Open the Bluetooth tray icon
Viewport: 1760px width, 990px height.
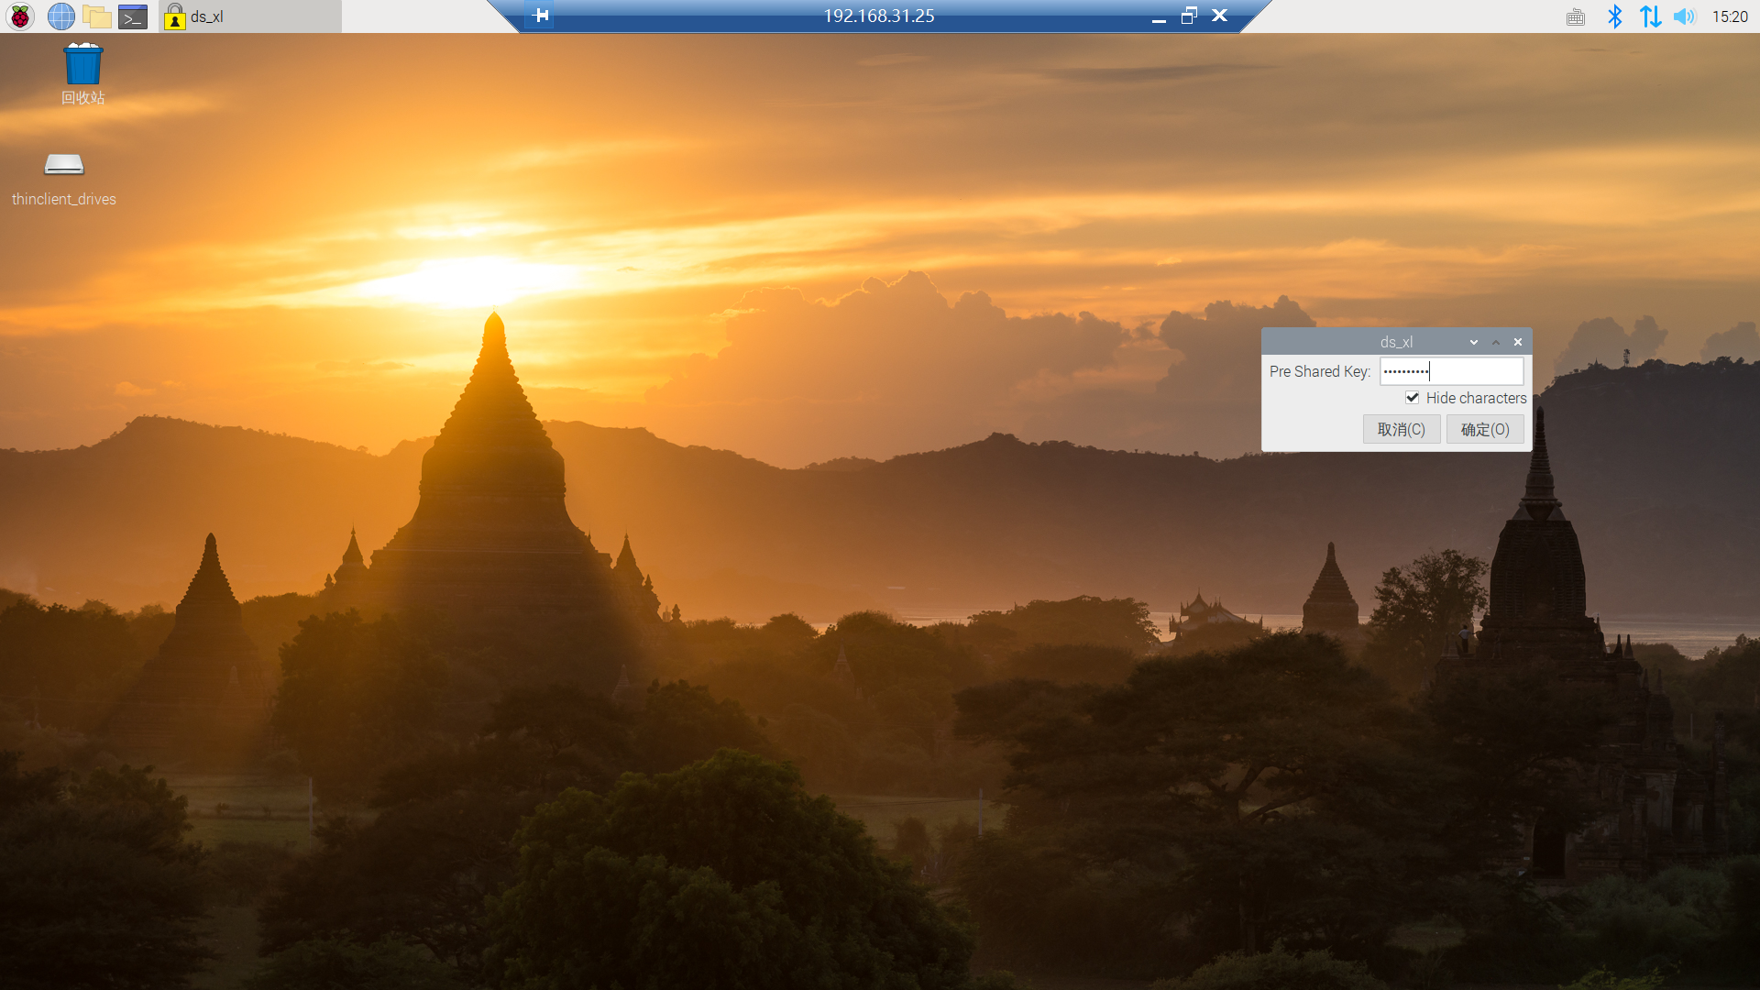point(1615,16)
